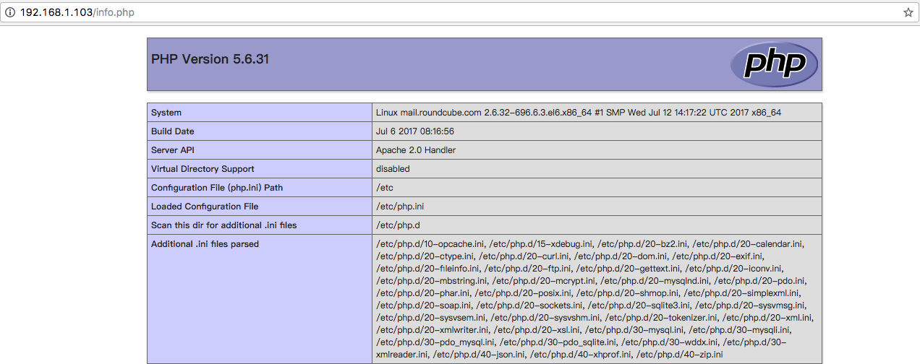Image resolution: width=920 pixels, height=364 pixels.
Task: Select the System row label
Action: [166, 113]
